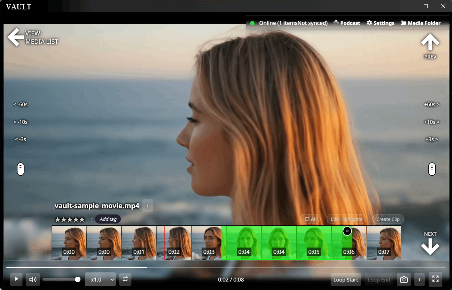Jump to next media with NEXT arrow

click(x=430, y=243)
